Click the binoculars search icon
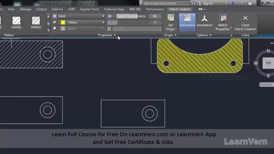 [194, 3]
